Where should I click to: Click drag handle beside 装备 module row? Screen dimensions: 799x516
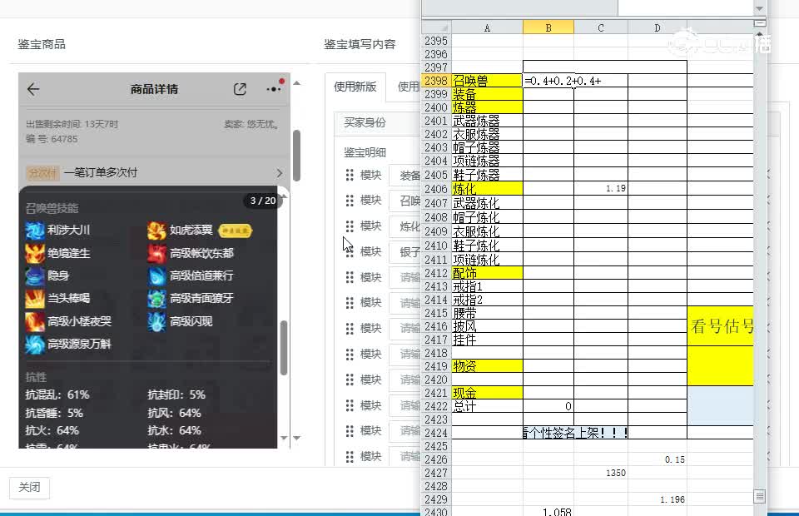[x=350, y=176]
